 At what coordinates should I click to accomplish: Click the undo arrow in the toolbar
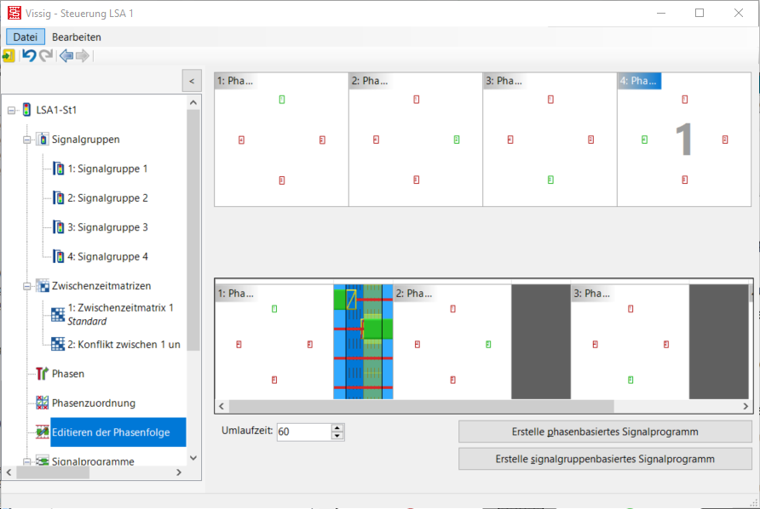click(29, 55)
